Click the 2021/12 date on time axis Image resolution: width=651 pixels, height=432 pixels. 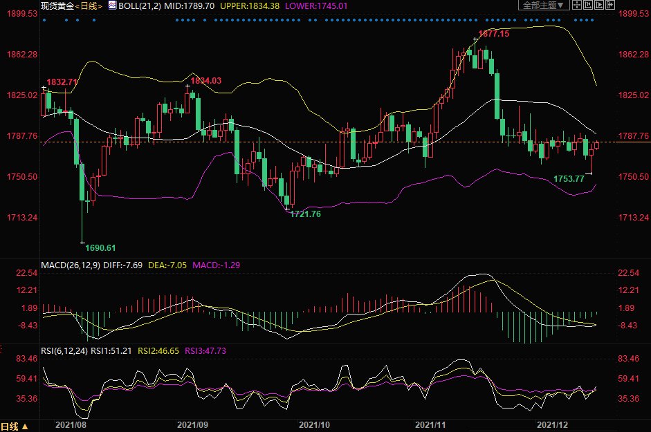(553, 424)
